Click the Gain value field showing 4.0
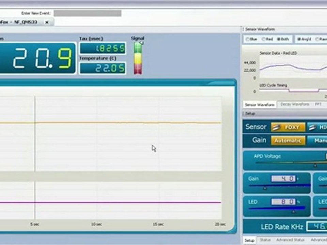Viewport: 327px width, 245px height. click(283, 179)
